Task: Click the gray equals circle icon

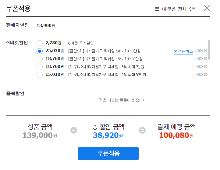Action: point(142,130)
